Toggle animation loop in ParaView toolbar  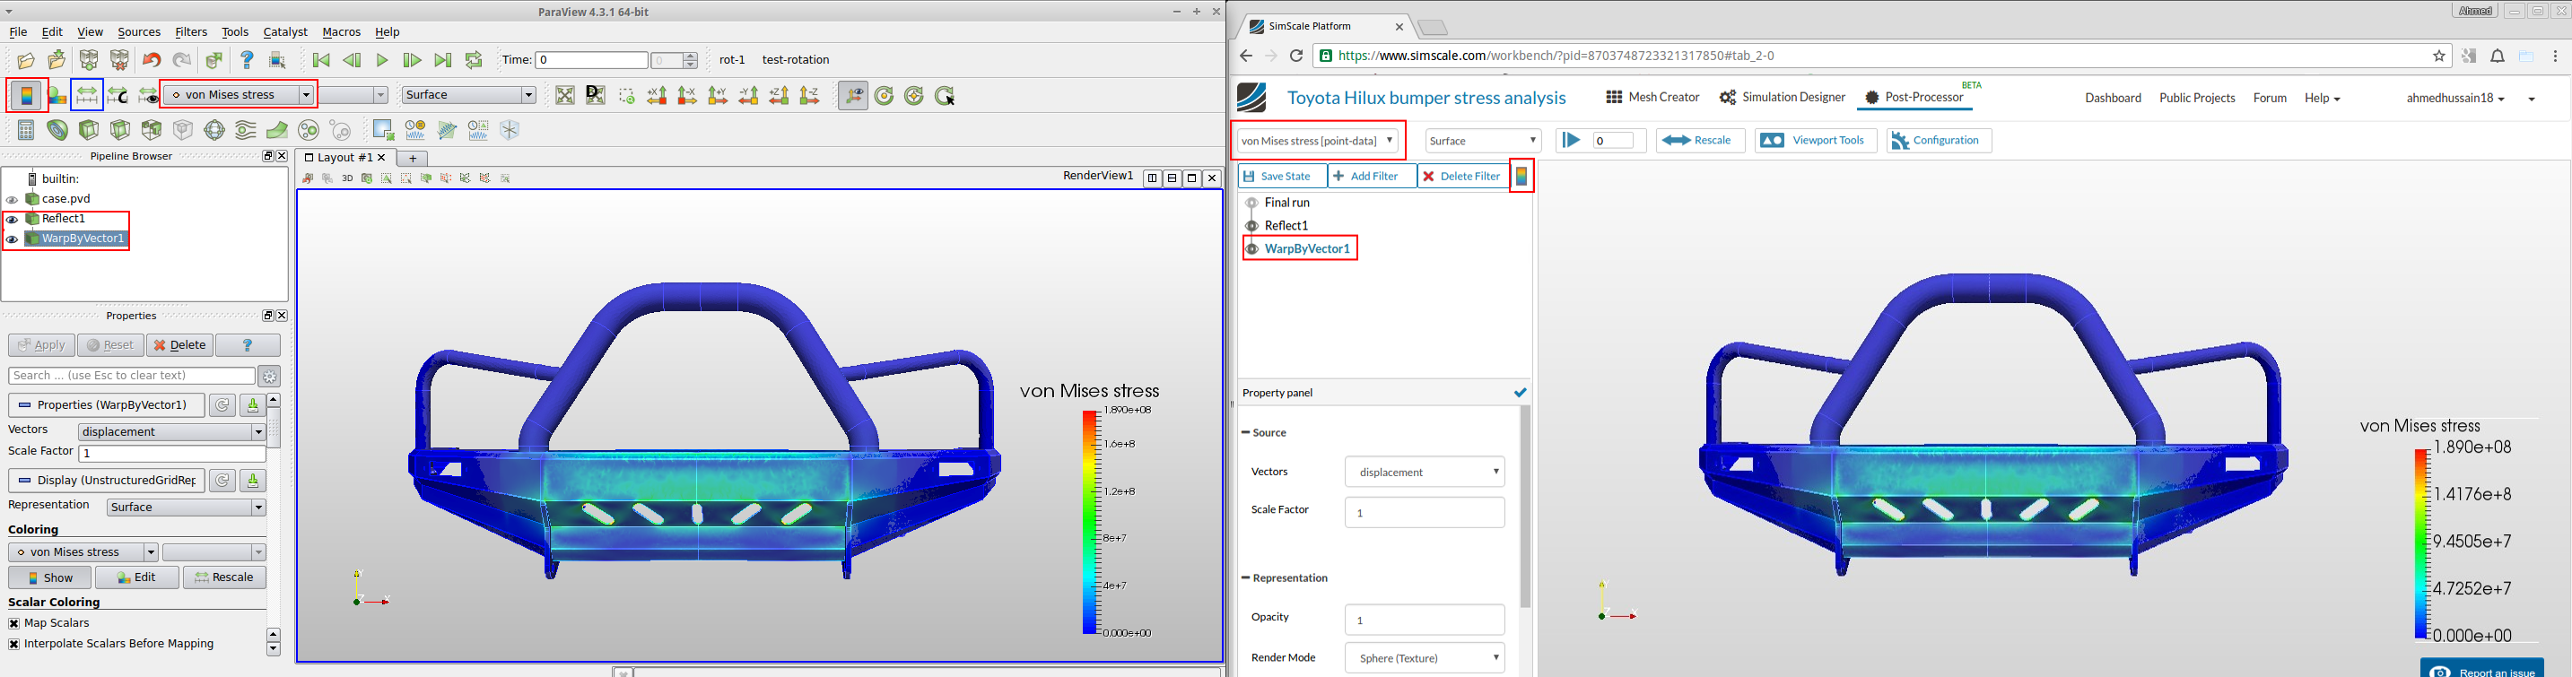coord(475,61)
